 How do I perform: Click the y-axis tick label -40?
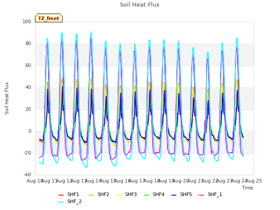coord(27,175)
